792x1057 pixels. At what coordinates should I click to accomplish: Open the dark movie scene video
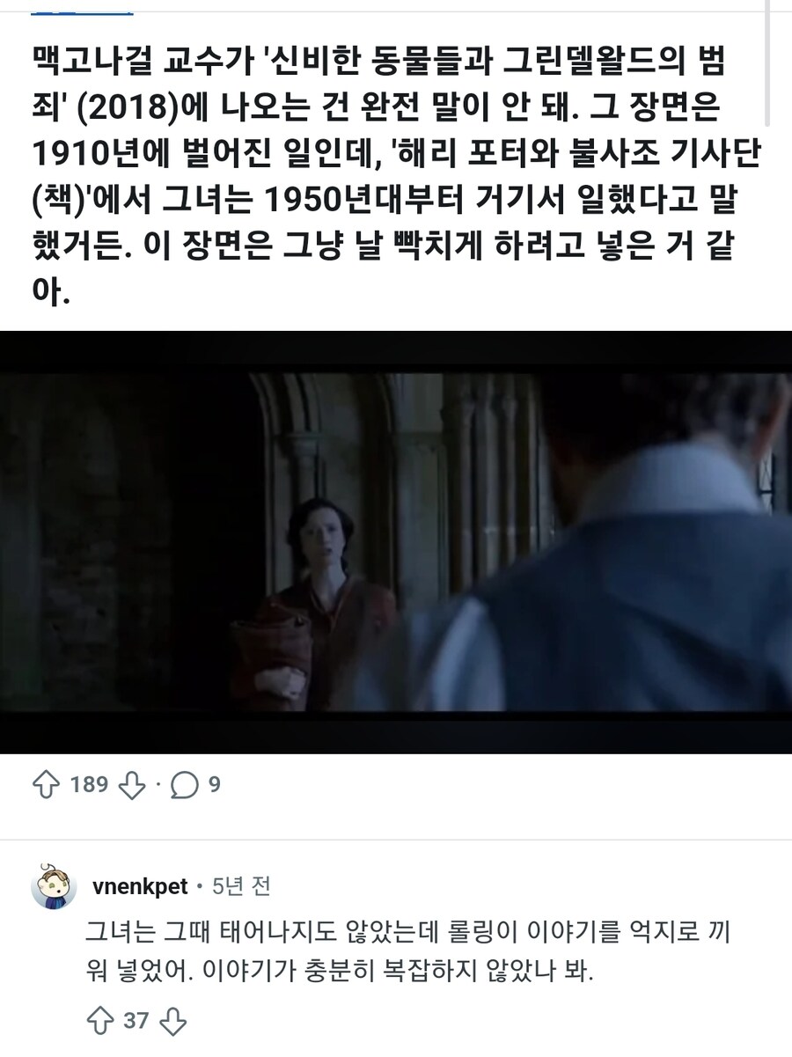396,542
